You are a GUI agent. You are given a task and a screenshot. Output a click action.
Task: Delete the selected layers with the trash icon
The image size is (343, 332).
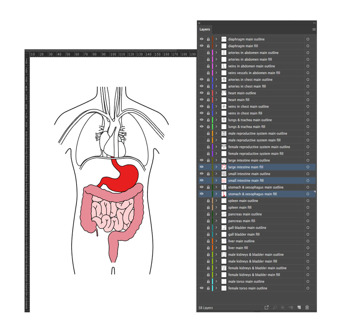[x=307, y=307]
